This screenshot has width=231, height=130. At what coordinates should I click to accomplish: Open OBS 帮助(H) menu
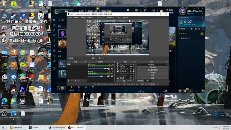pos(125,17)
